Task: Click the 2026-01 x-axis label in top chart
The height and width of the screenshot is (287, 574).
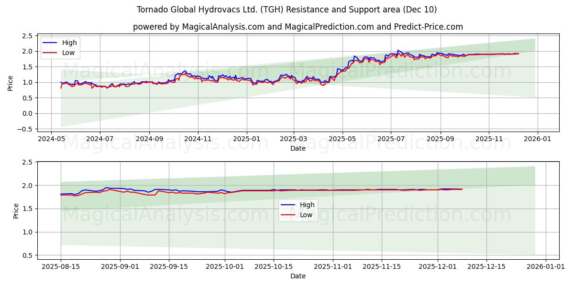Action: 538,139
